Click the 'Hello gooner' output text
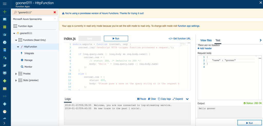Viewport: 263px width, 126px height. tap(207, 108)
